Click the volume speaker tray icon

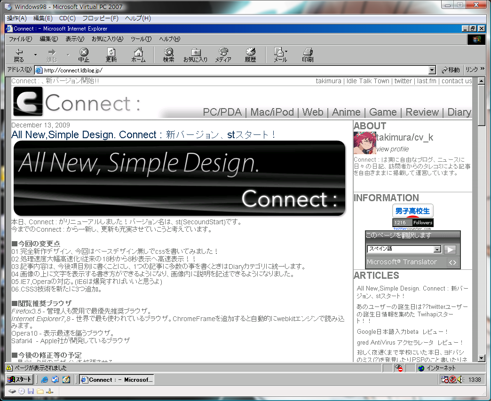tap(460, 380)
